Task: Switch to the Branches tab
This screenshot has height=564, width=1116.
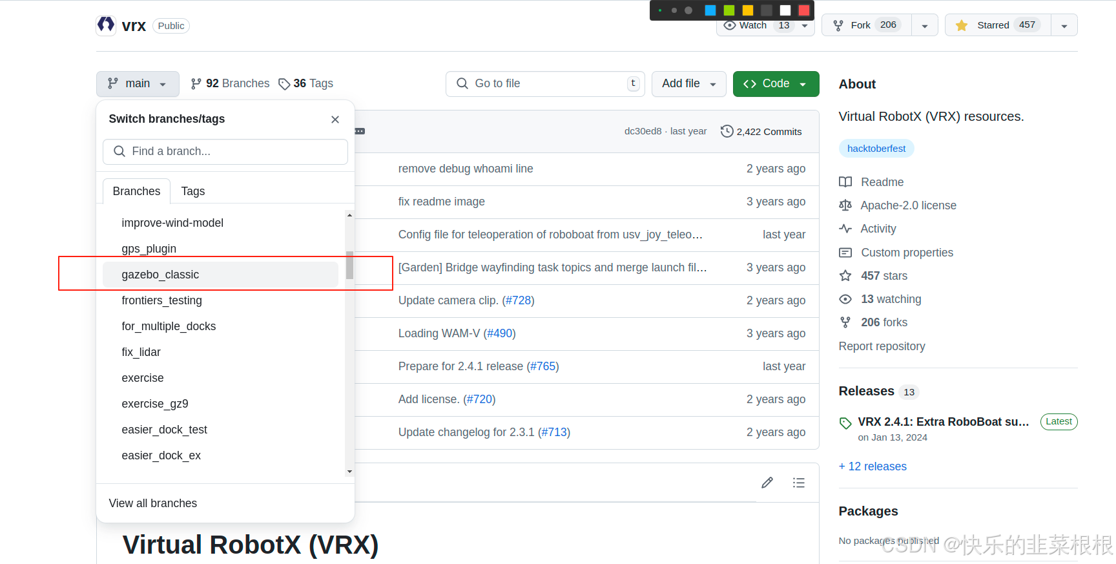Action: (136, 191)
